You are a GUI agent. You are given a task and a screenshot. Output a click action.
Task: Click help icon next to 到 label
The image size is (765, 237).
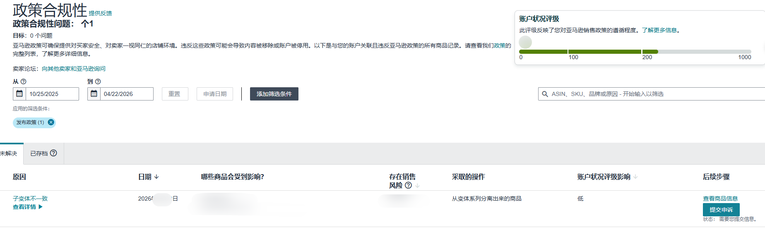pyautogui.click(x=98, y=82)
